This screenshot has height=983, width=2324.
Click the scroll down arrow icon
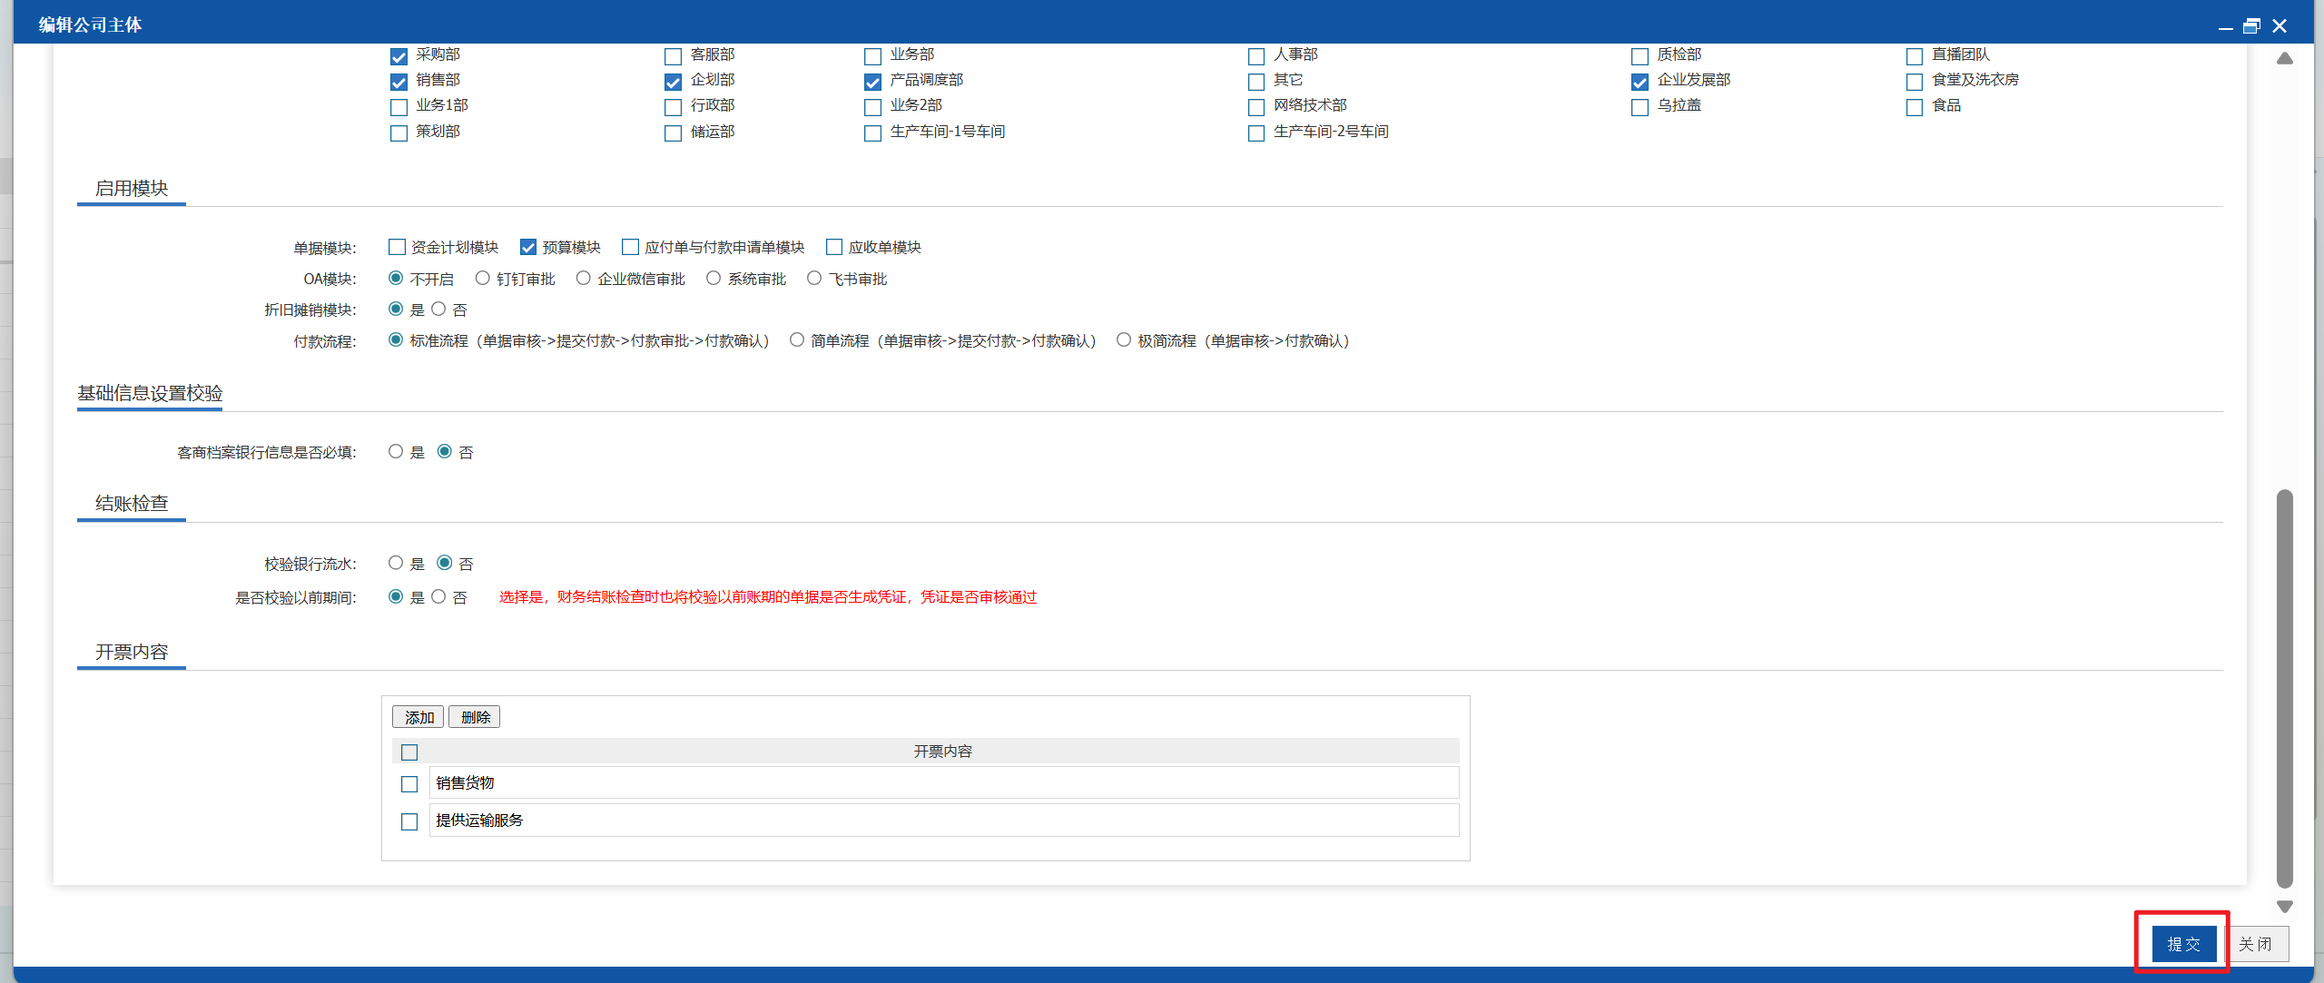tap(2284, 906)
